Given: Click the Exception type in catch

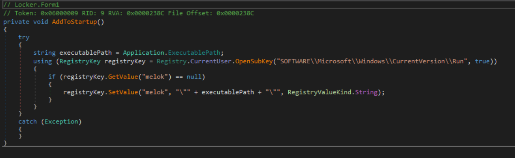Looking at the screenshot, I should coord(61,121).
